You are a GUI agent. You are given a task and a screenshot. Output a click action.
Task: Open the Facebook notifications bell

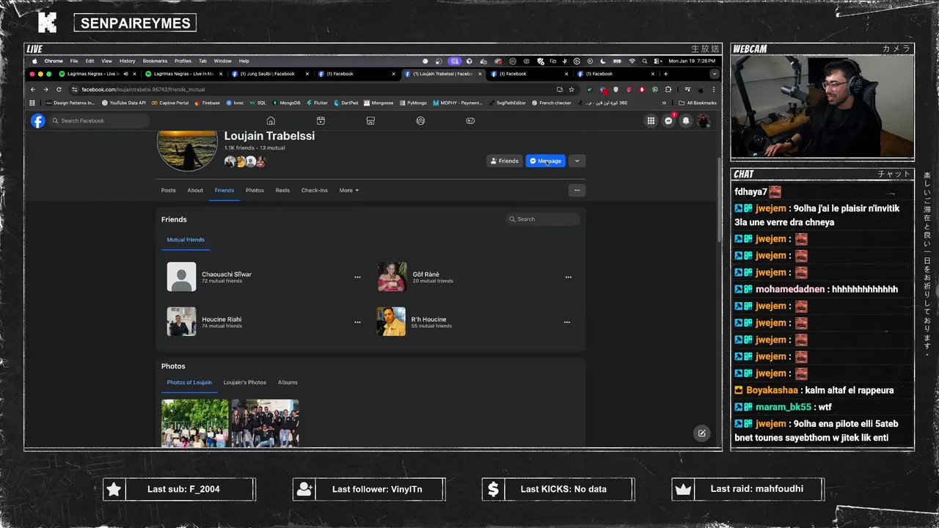(x=686, y=121)
